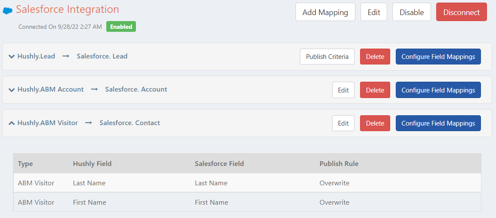The image size is (496, 218).
Task: Select the Hushly.Lead mapping label
Action: click(36, 56)
